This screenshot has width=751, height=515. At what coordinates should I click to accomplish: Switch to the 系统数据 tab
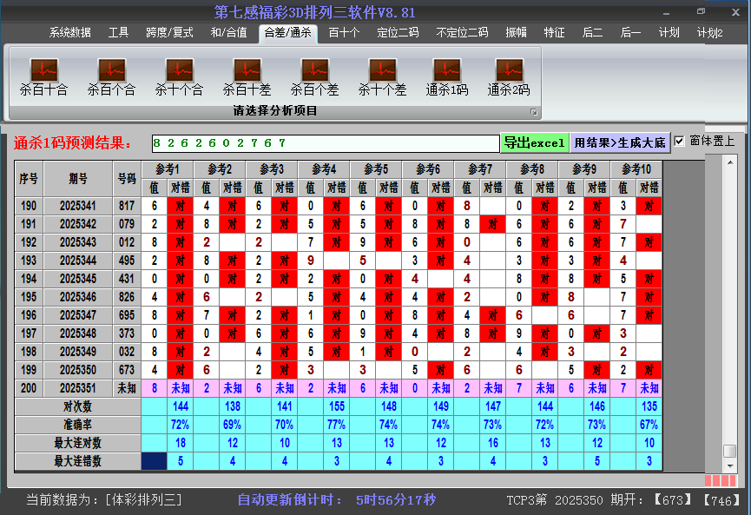(69, 33)
